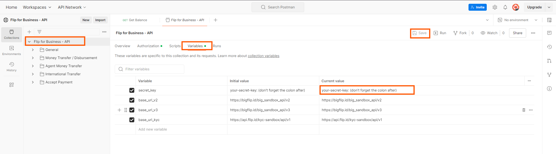
Task: Click the Save button
Action: 420,33
